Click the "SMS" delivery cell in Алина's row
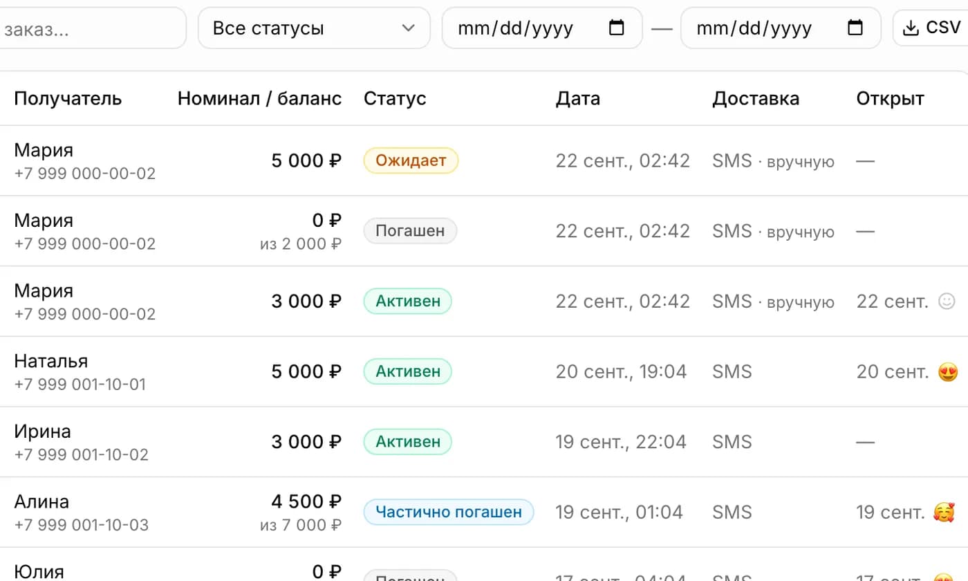Image resolution: width=968 pixels, height=581 pixels. [732, 513]
